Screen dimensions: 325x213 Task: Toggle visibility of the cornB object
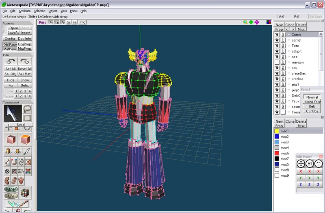point(277,40)
